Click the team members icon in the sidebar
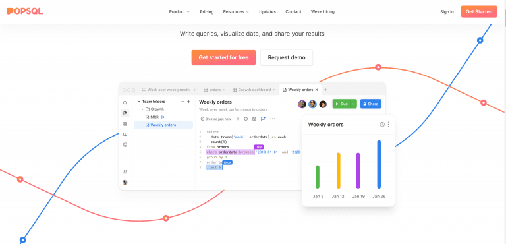This screenshot has width=506, height=244. pos(125,172)
